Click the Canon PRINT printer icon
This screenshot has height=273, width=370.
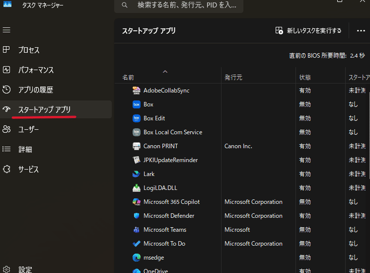click(137, 146)
